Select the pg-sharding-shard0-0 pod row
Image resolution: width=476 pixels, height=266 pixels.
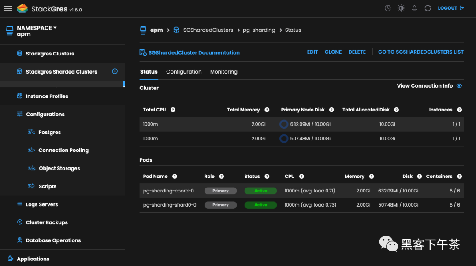[x=301, y=205]
